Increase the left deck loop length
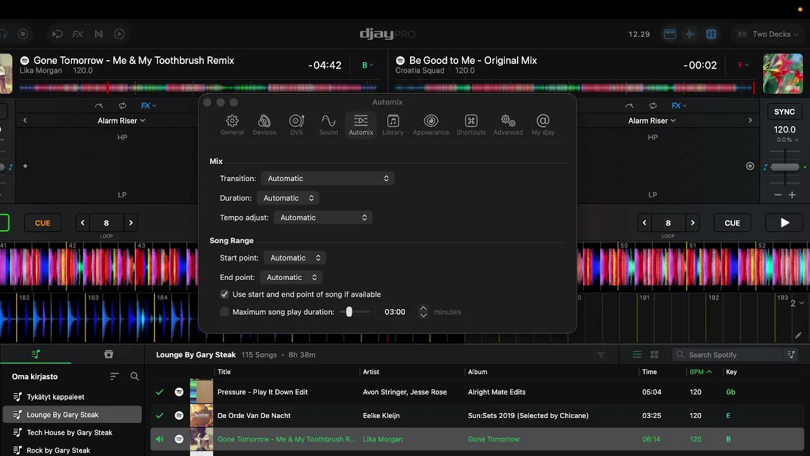This screenshot has width=810, height=456. click(130, 223)
